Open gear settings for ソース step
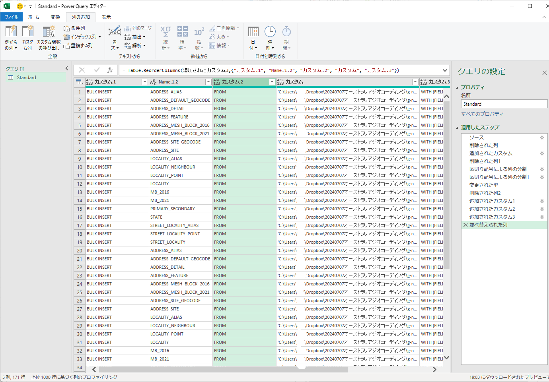549x382 pixels. pos(542,138)
